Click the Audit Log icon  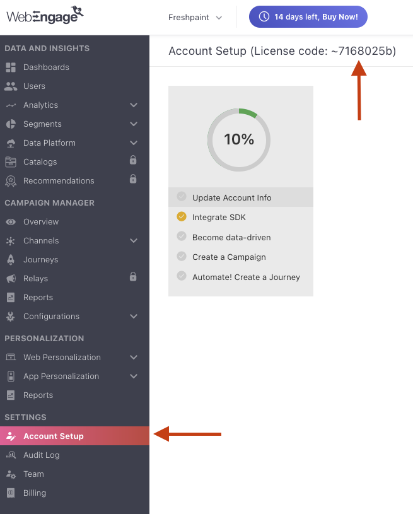[11, 455]
